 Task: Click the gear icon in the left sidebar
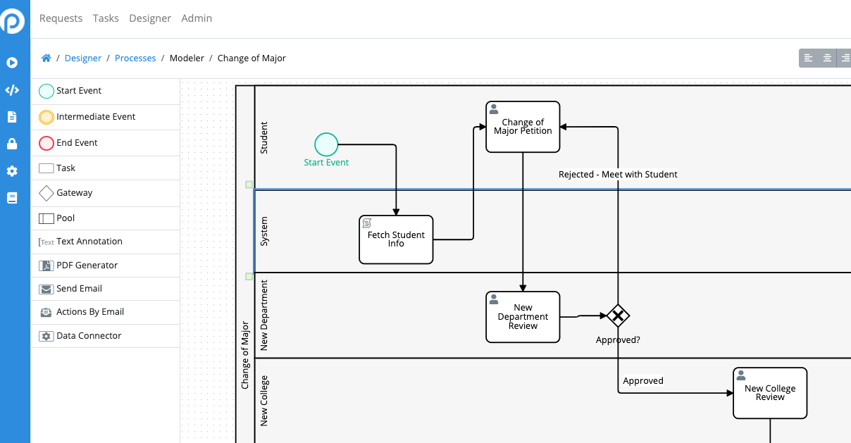point(12,171)
